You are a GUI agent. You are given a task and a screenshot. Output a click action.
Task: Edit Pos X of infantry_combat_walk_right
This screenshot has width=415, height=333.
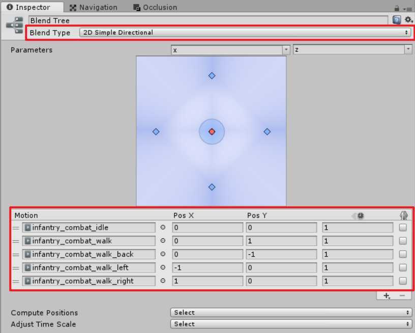(207, 281)
